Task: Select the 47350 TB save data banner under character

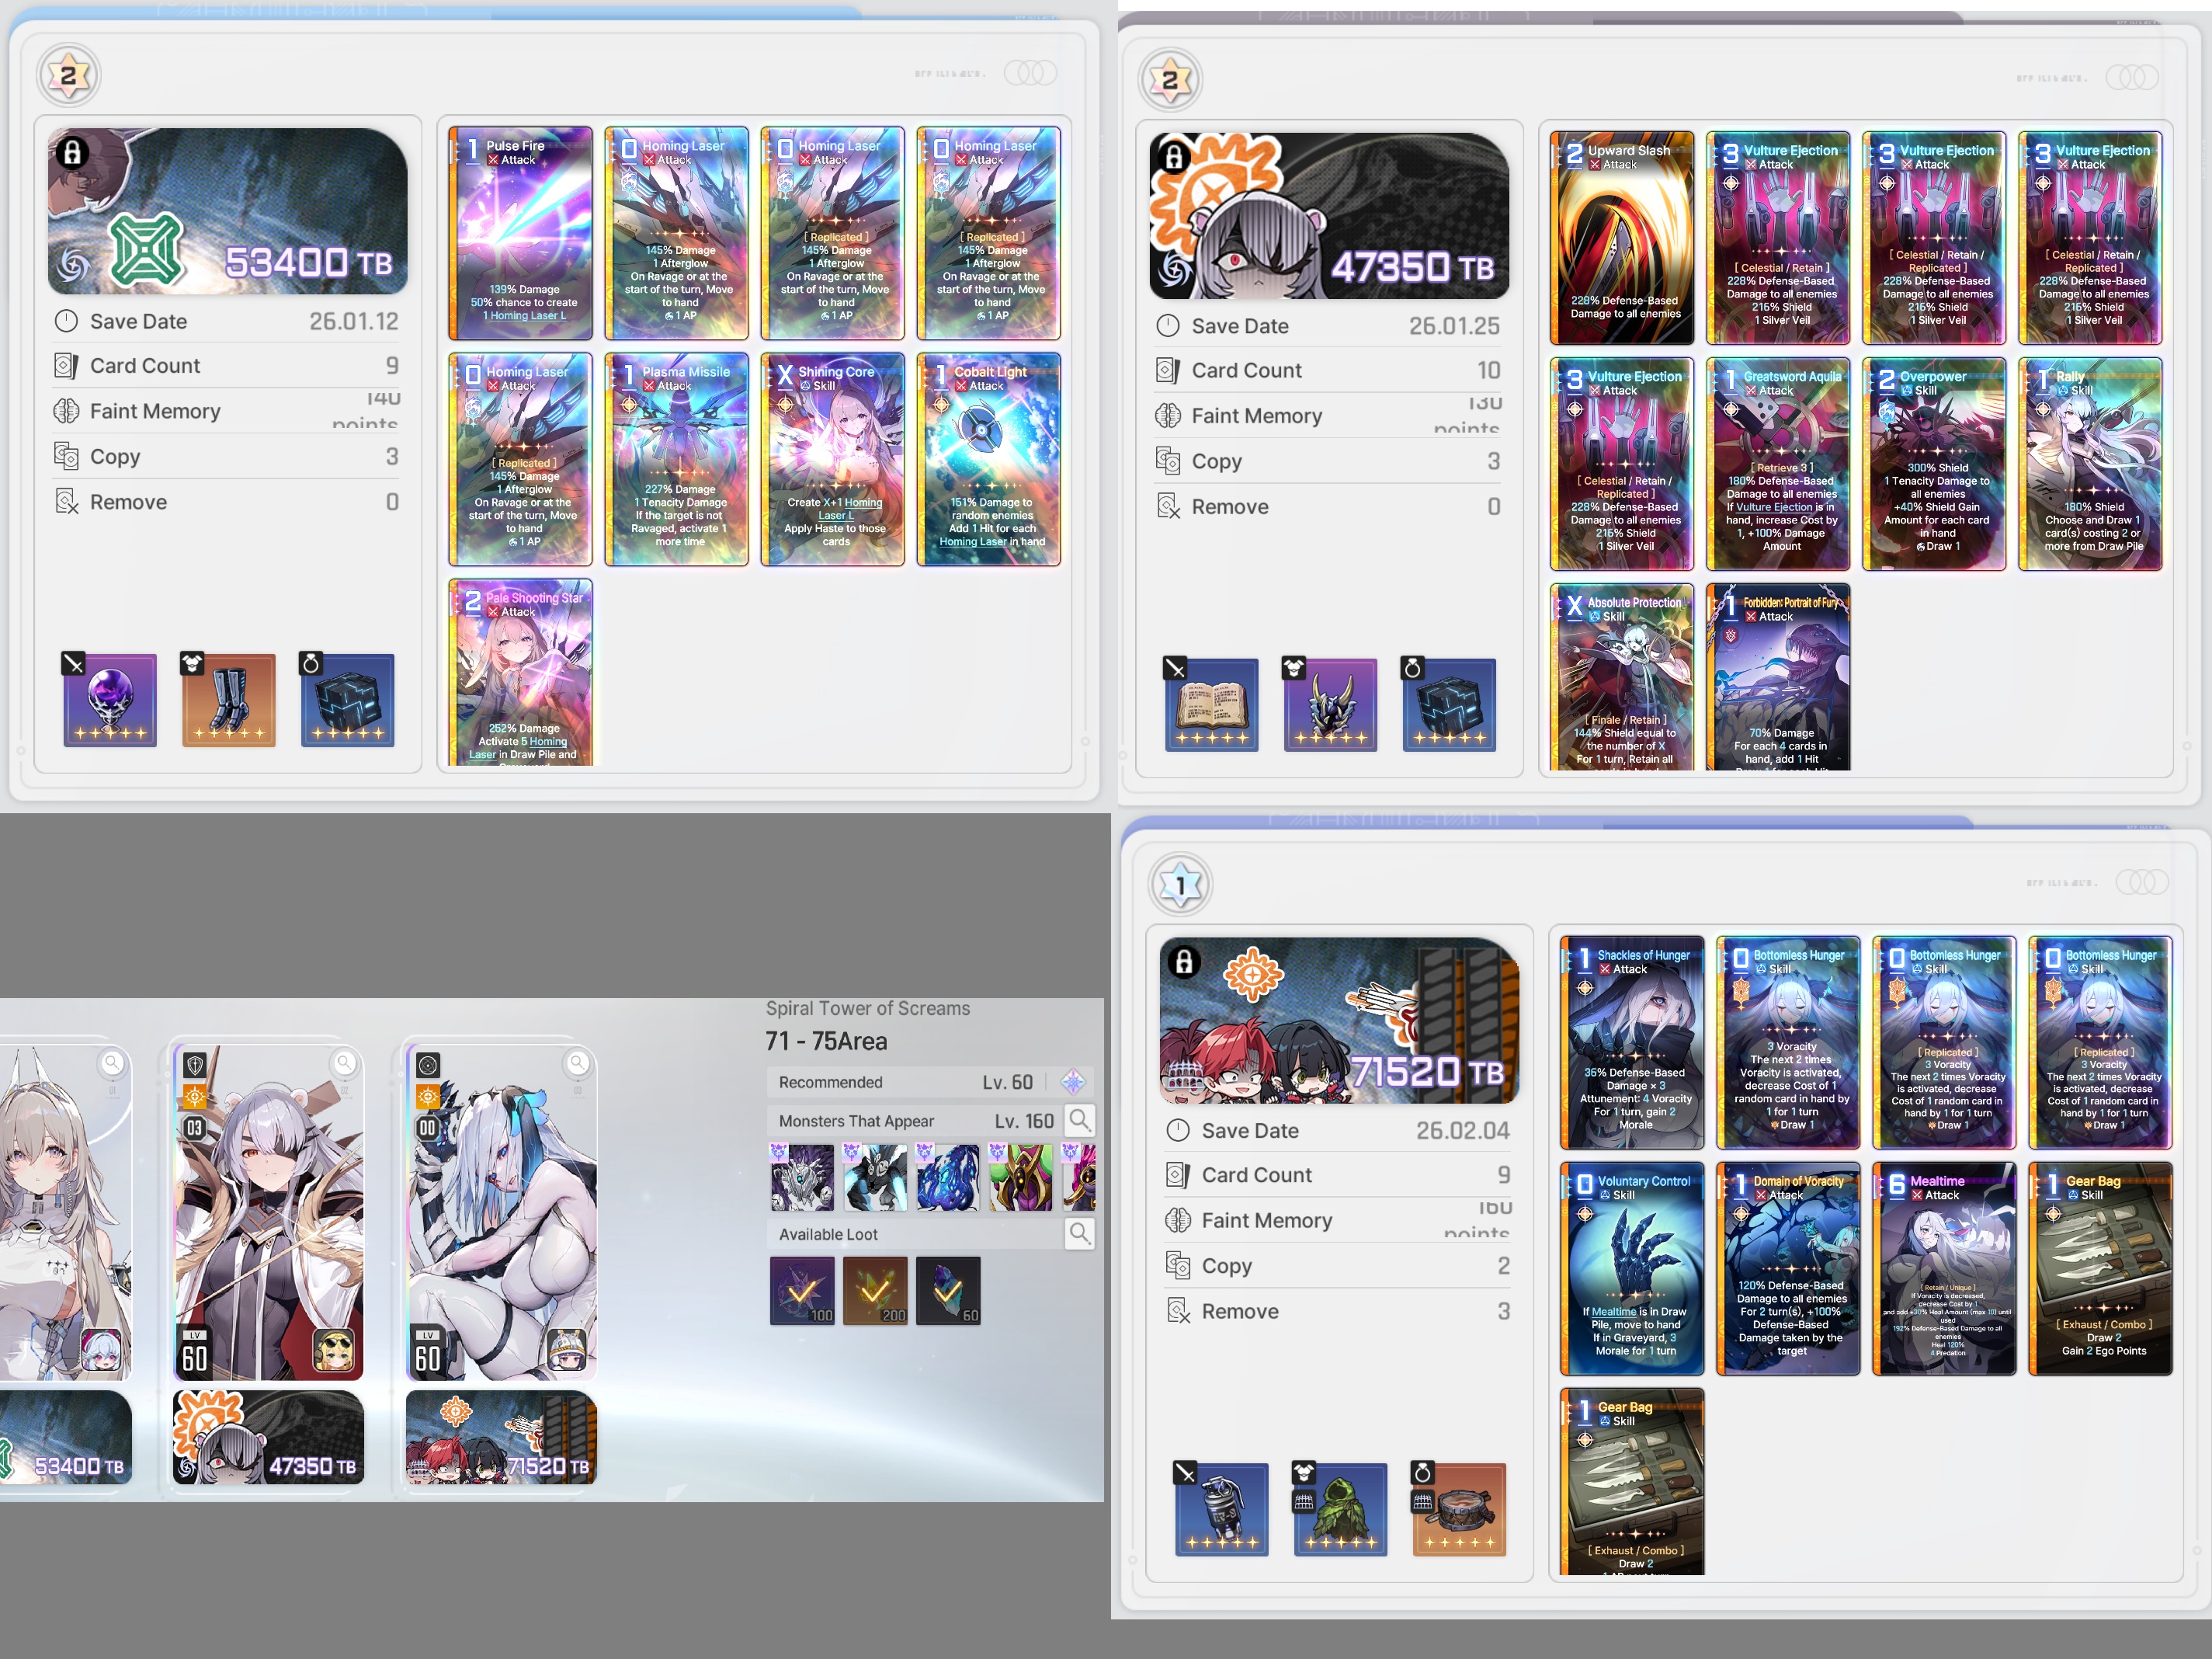Action: click(269, 1437)
